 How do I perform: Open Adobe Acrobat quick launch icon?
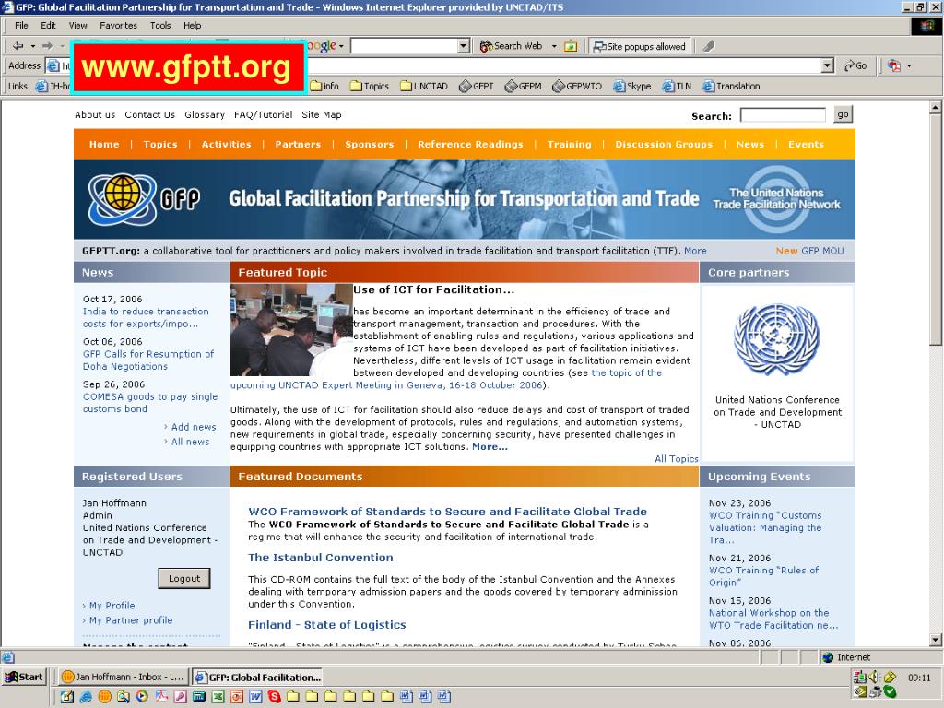point(161,697)
